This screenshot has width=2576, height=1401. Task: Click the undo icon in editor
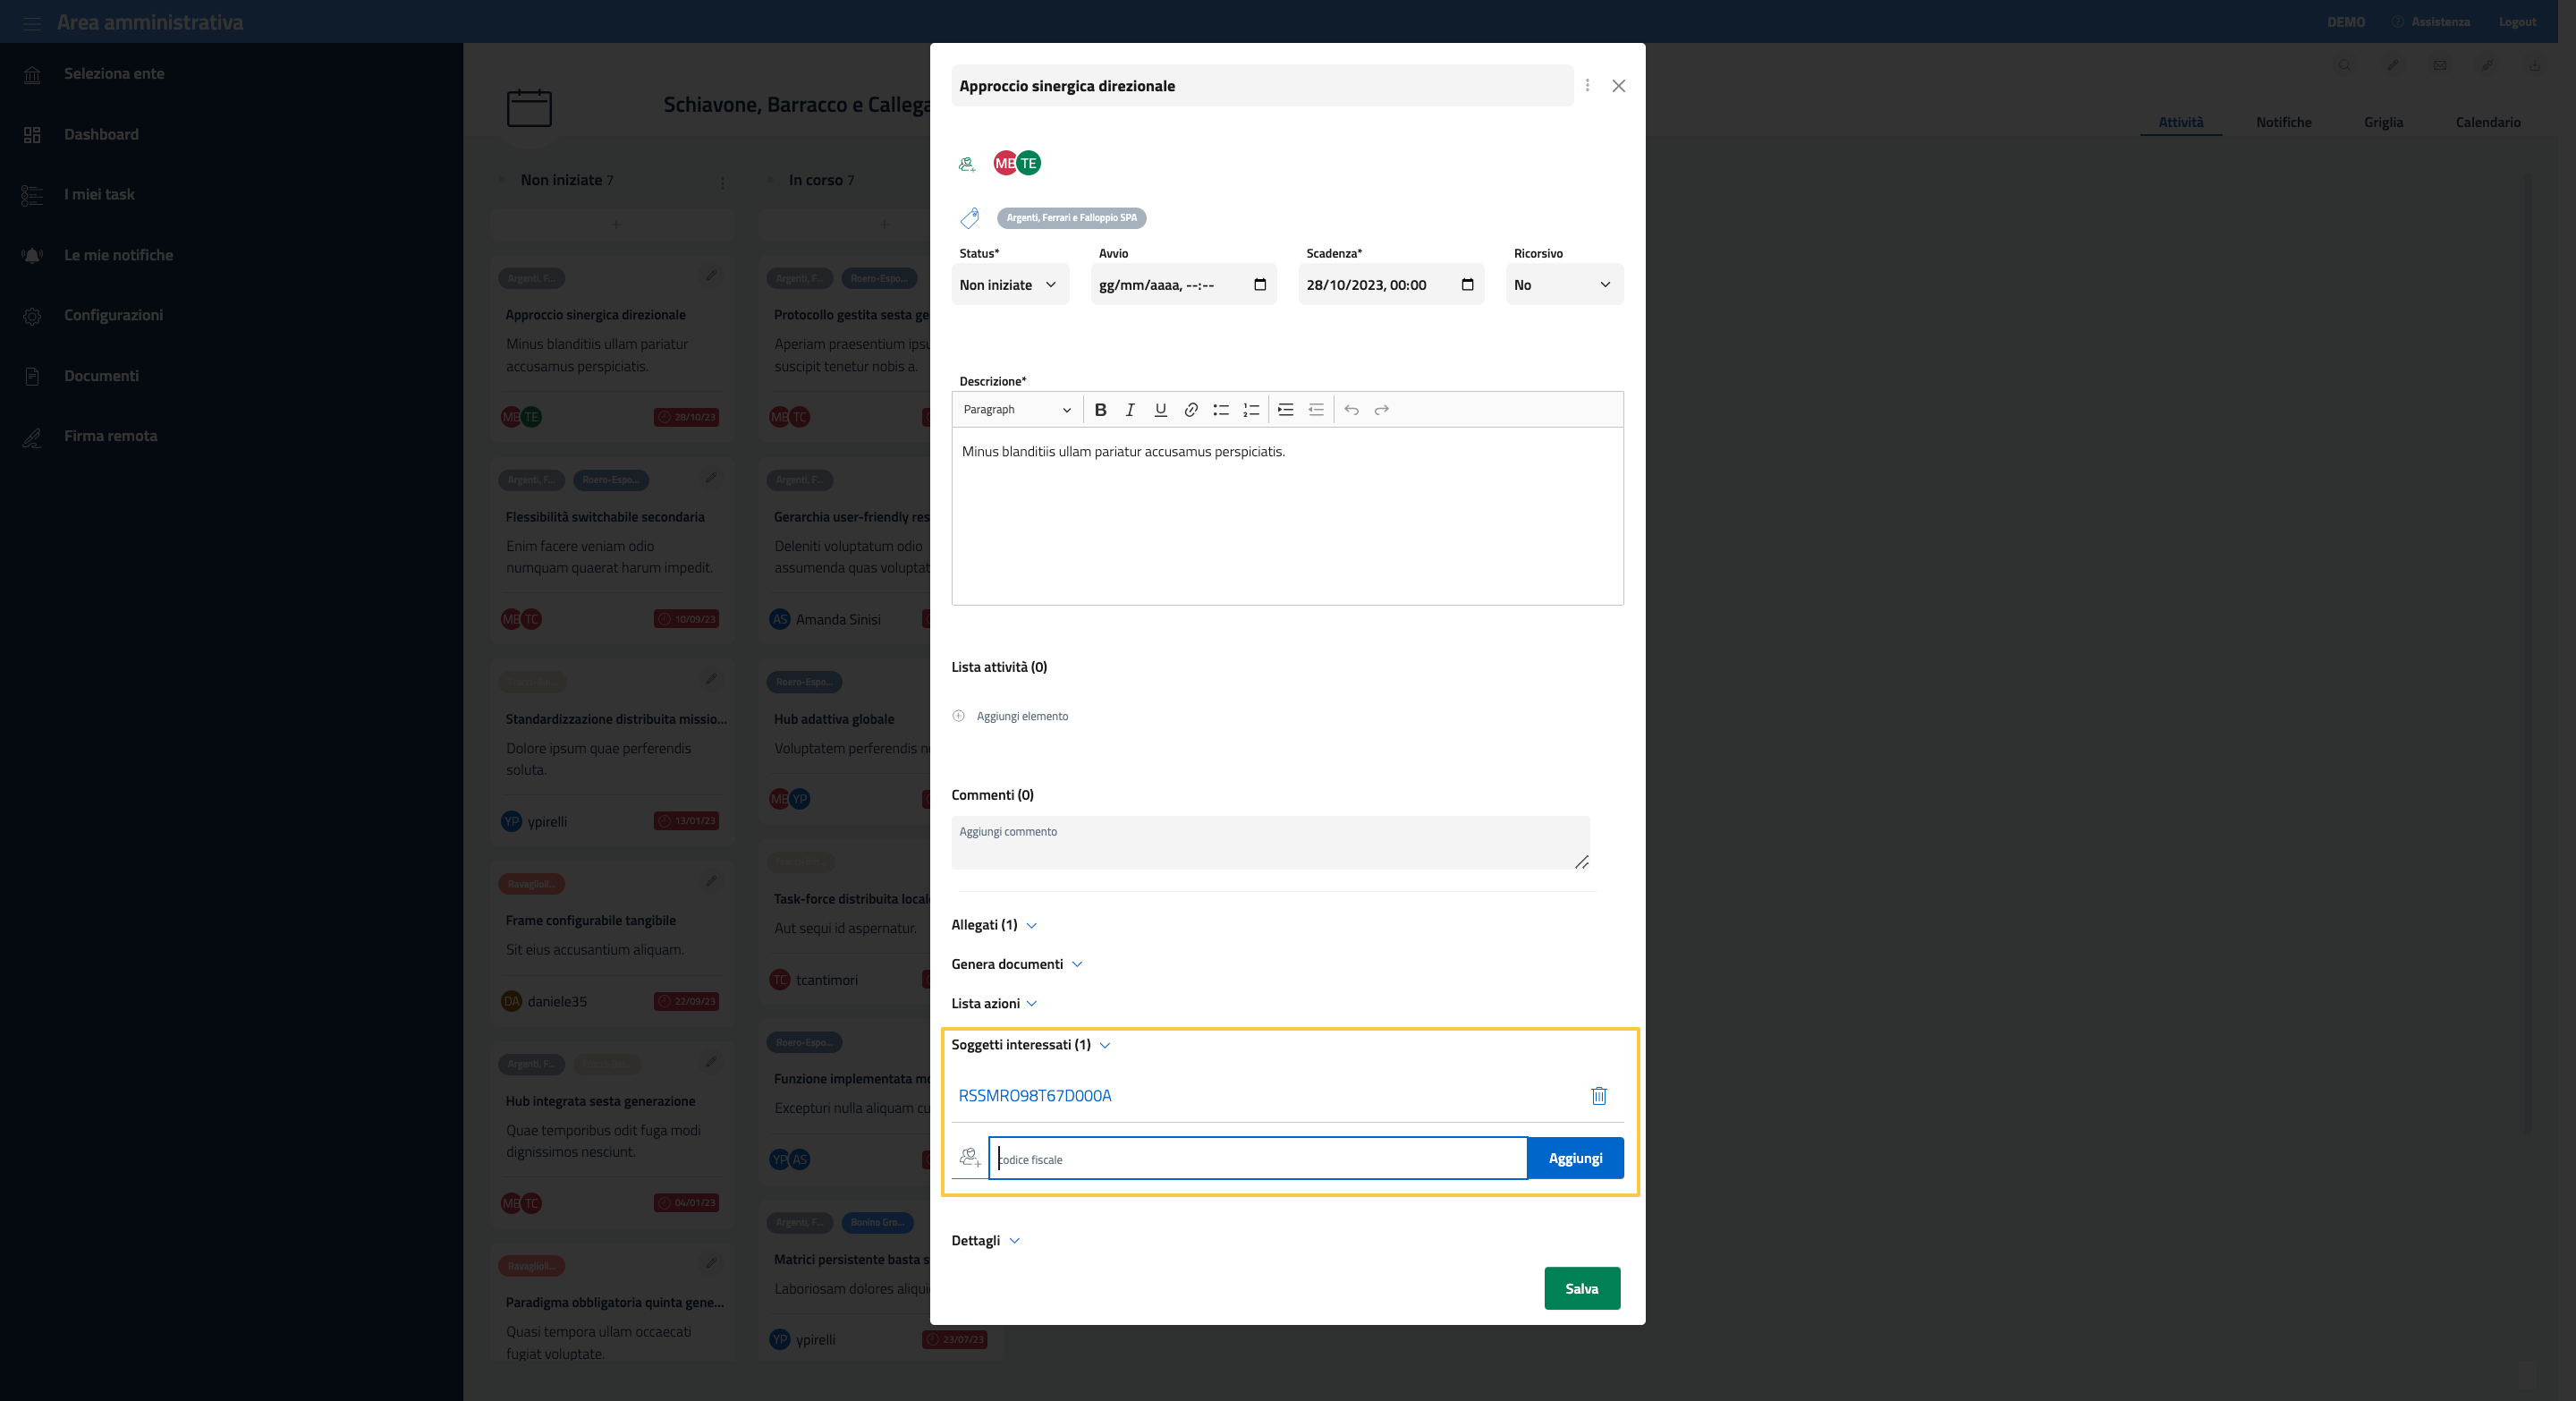1351,409
